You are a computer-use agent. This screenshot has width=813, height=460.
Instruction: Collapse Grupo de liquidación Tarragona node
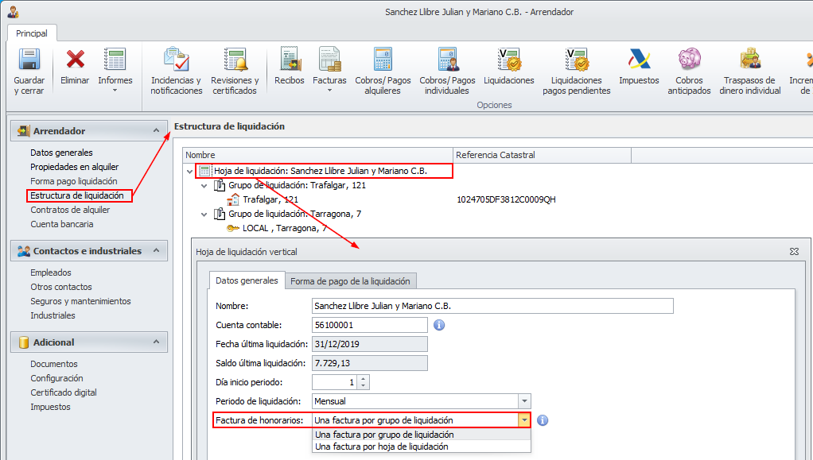tap(204, 214)
